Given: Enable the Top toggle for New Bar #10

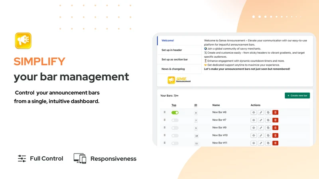Looking at the screenshot, I should point(175,136).
